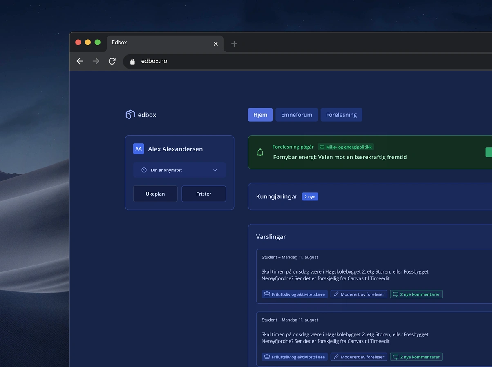Image resolution: width=492 pixels, height=367 pixels.
Task: Click the bell icon in lecture banner
Action: pyautogui.click(x=260, y=153)
